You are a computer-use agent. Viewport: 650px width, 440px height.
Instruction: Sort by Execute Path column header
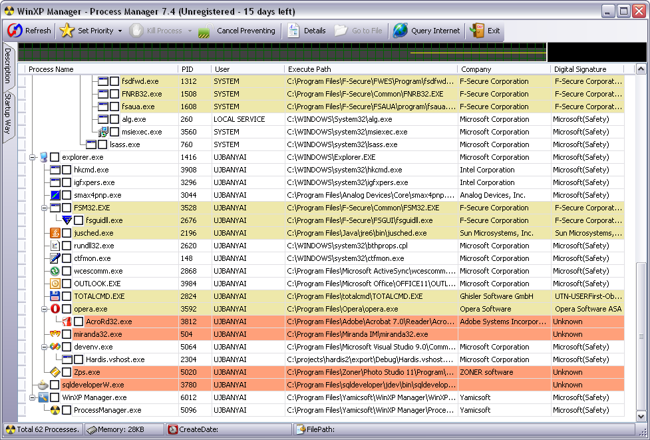(x=371, y=69)
